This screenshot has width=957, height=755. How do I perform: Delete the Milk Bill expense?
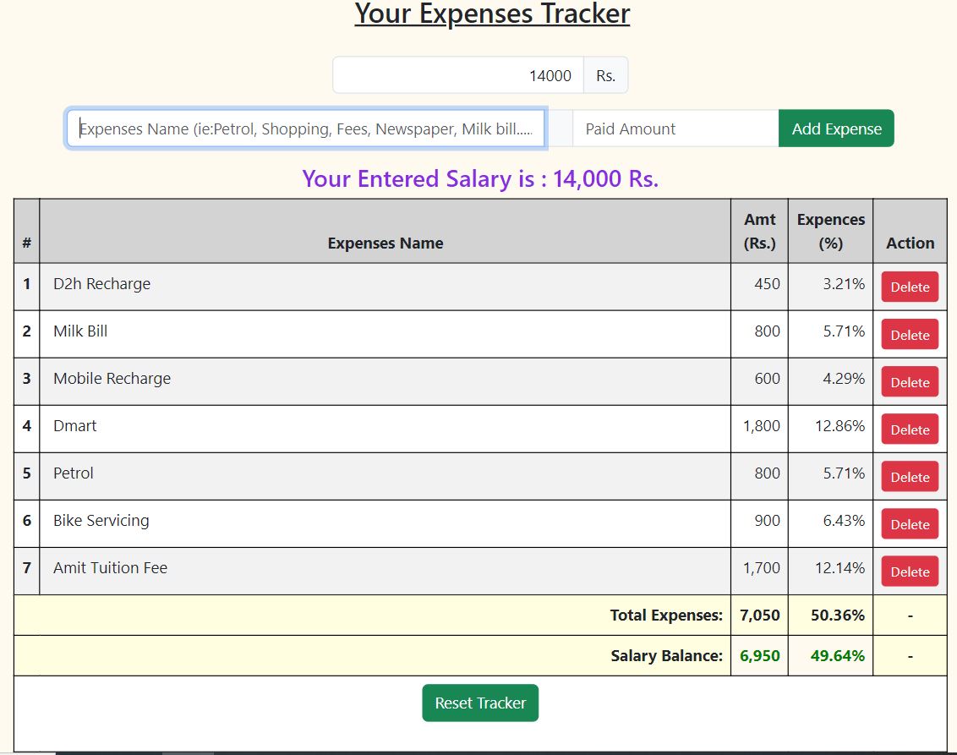(x=909, y=334)
